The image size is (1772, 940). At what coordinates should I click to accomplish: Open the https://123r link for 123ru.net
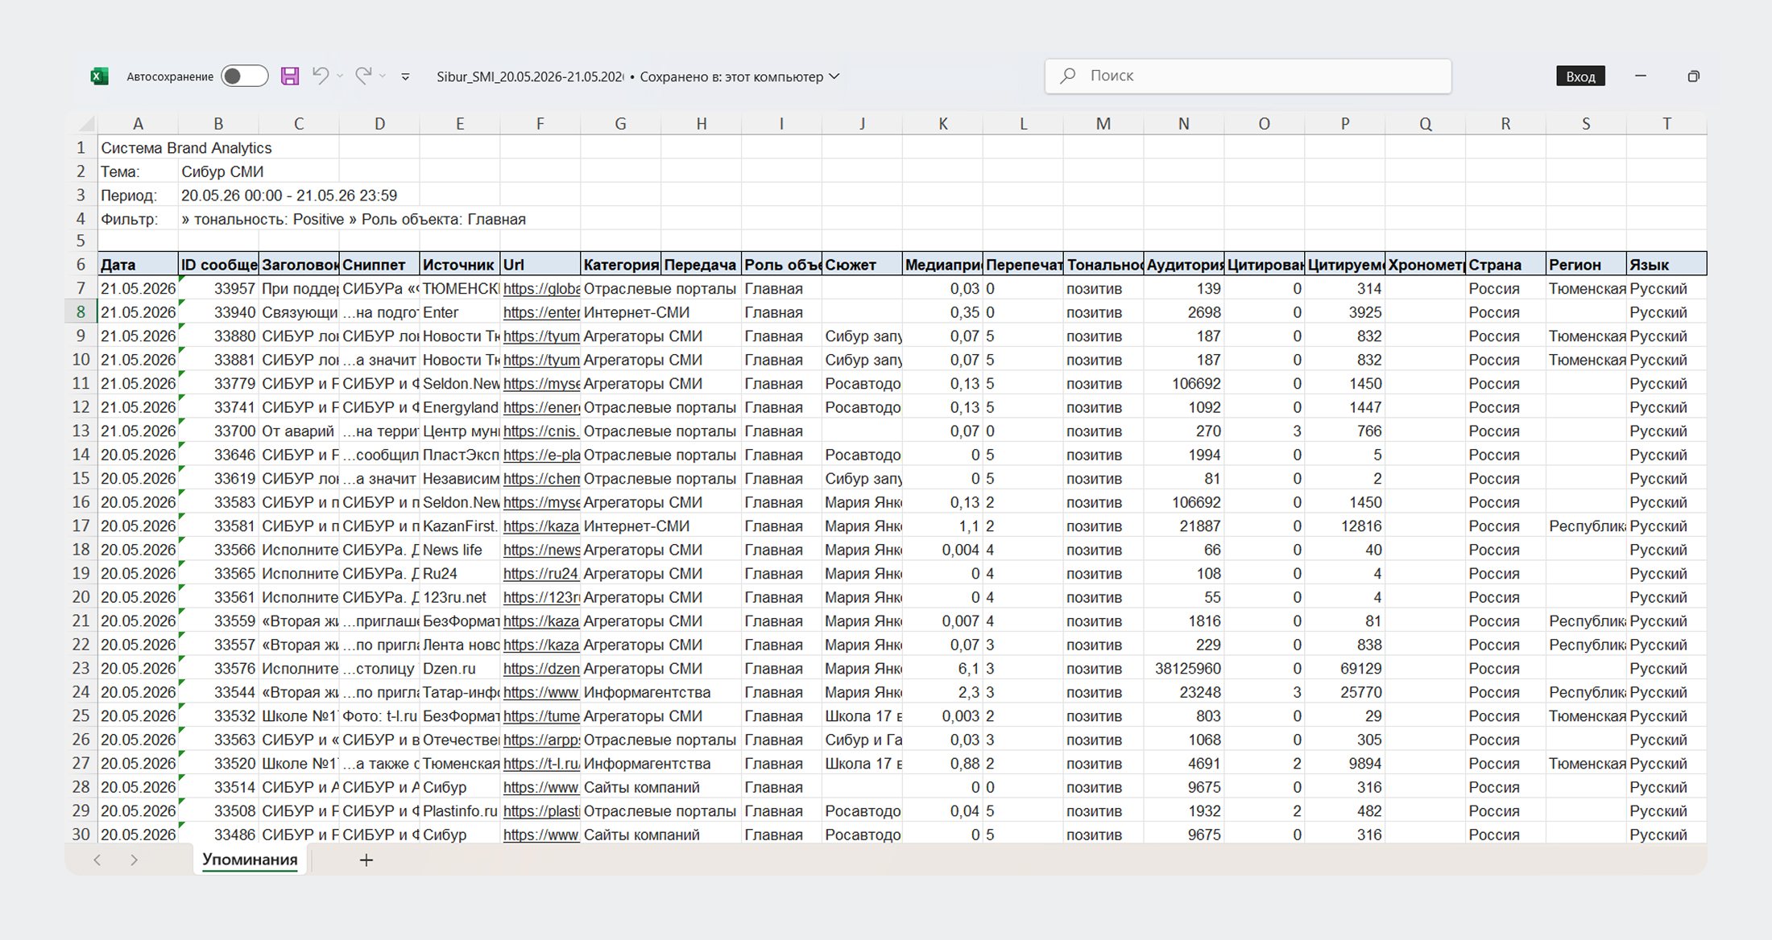[x=541, y=597]
